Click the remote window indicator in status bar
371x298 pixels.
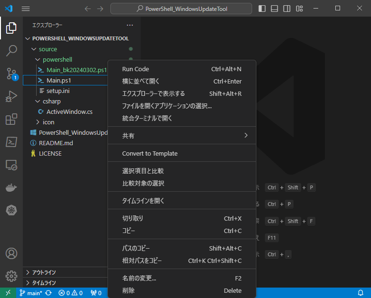point(8,293)
